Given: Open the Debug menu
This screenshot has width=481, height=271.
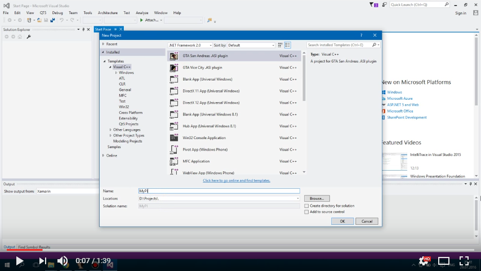Looking at the screenshot, I should (57, 13).
